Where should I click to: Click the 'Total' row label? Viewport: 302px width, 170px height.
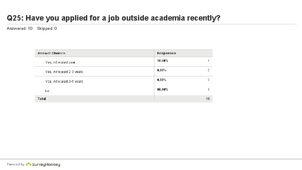(42, 99)
